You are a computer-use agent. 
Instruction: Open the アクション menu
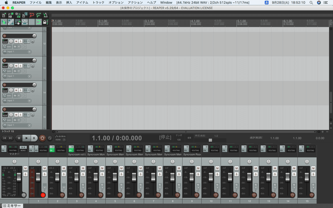coord(135,2)
